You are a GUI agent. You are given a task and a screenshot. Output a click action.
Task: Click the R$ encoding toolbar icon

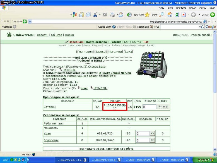tap(75, 15)
